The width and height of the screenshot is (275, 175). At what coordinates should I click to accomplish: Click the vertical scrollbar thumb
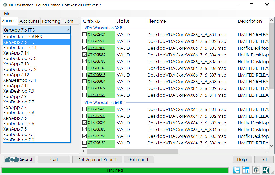[x=271, y=56]
